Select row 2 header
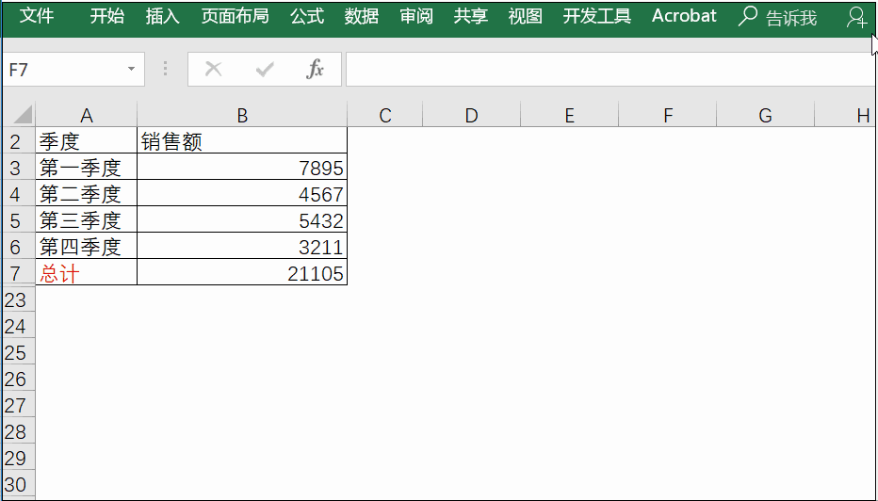Viewport: 878px width, 501px height. 19,141
